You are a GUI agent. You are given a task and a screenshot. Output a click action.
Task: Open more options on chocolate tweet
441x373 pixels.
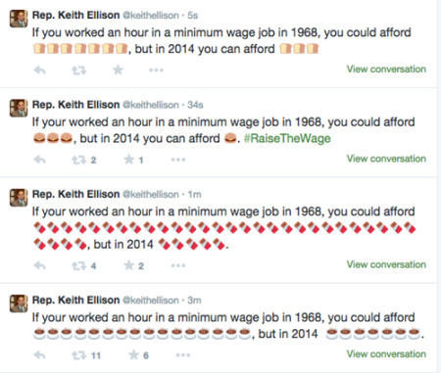(178, 265)
